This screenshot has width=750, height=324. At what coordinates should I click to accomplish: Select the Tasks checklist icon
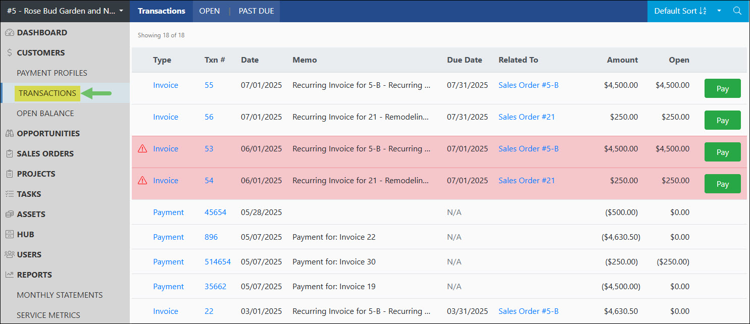tap(10, 194)
